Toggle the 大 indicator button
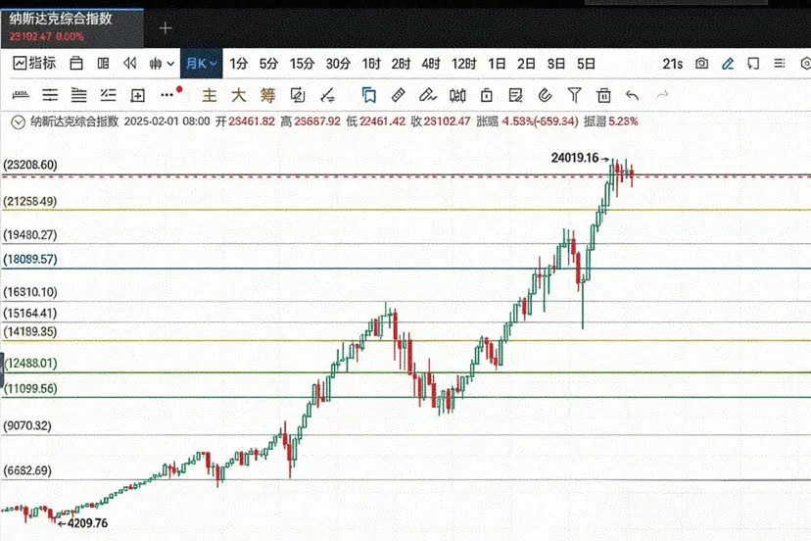Screen dimensions: 811x541 pos(238,95)
